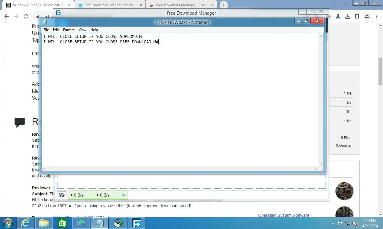Viewport: 383px width, 229px height.
Task: Click Free Download Manager title bar logo
Action: click(58, 13)
